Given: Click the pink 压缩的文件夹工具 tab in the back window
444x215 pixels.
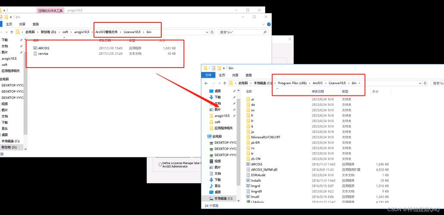Looking at the screenshot, I should point(50,10).
